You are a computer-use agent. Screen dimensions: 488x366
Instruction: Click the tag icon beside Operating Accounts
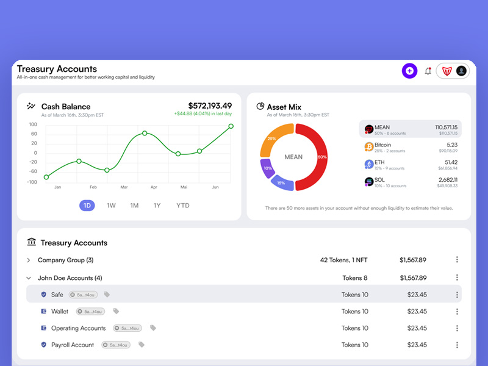coord(153,328)
